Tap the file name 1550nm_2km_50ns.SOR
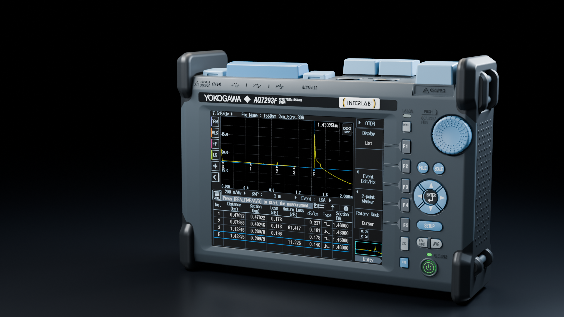The image size is (564, 317). (284, 117)
